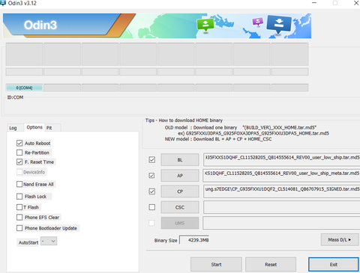Check the CSC file checkbox

point(151,207)
